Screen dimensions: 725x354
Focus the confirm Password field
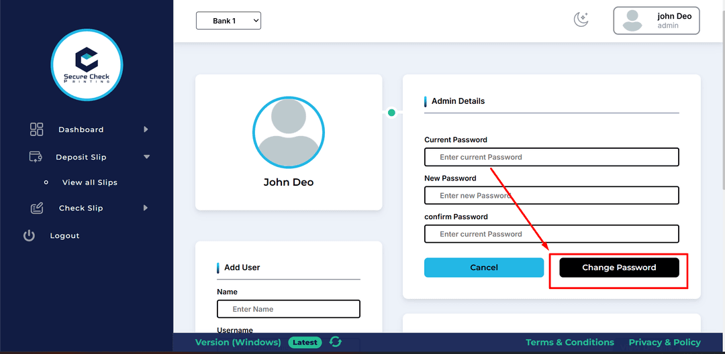point(552,234)
